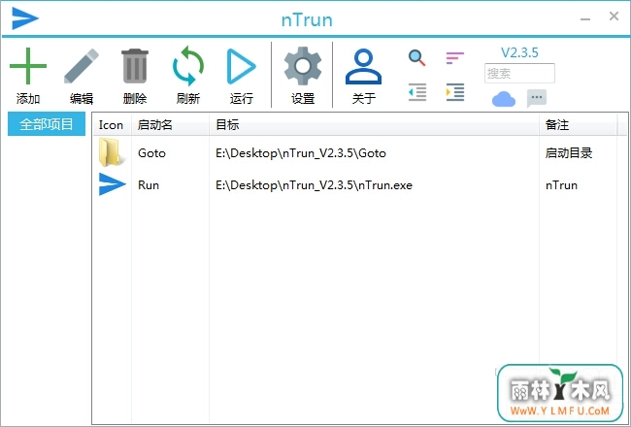This screenshot has width=631, height=427.
Task: Click the nTrun remark cell
Action: tap(561, 185)
